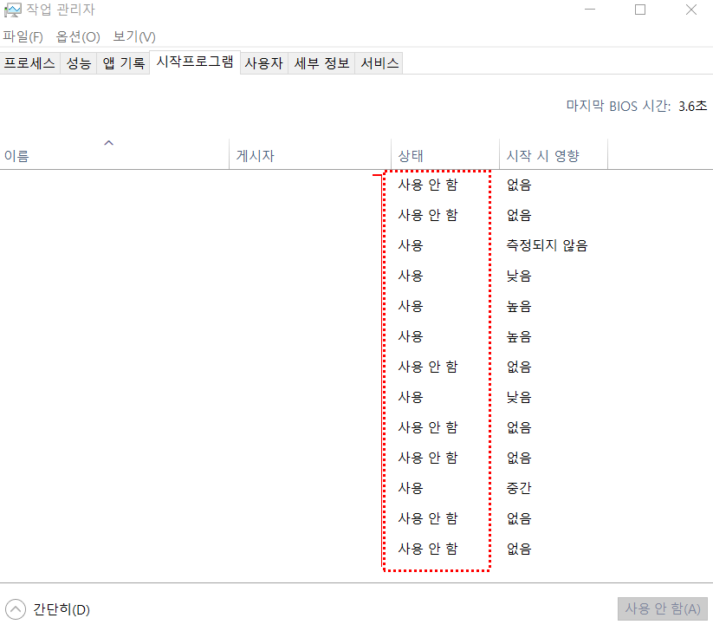Screen dimensions: 713x631
Task: Switch to the 세부 정보 tab
Action: coord(321,62)
